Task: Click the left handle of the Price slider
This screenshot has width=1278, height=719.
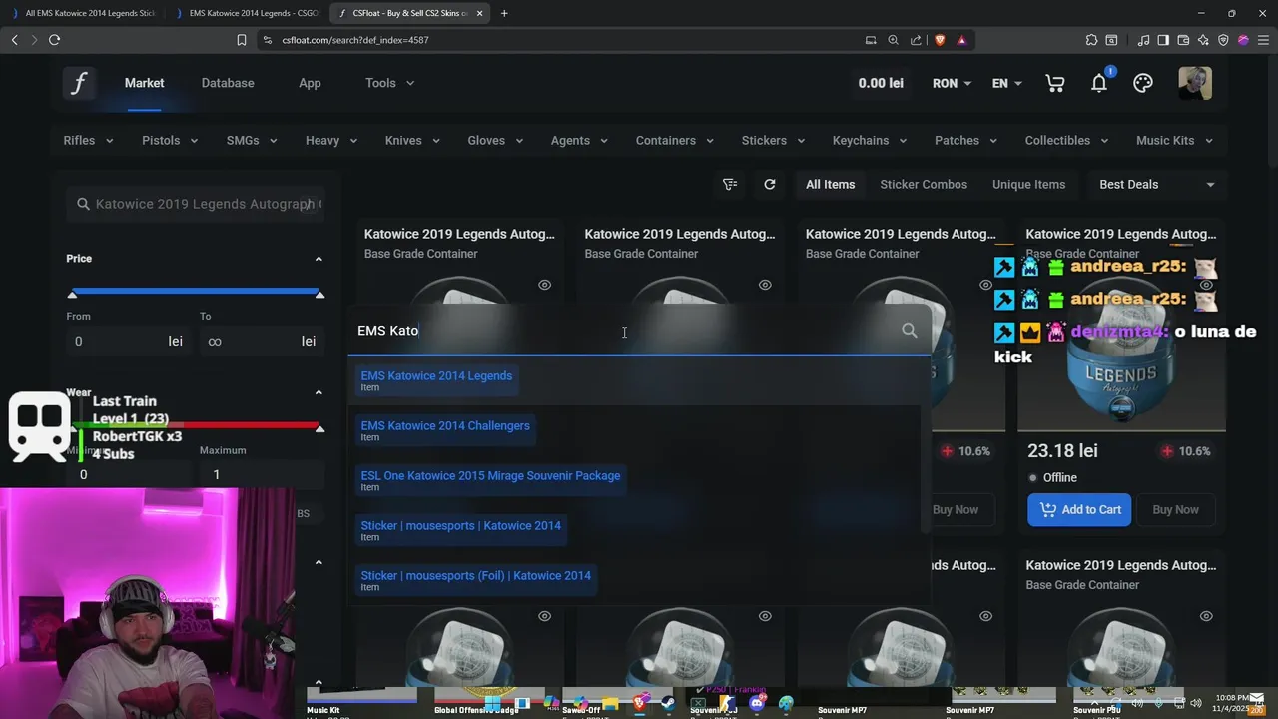Action: click(72, 294)
